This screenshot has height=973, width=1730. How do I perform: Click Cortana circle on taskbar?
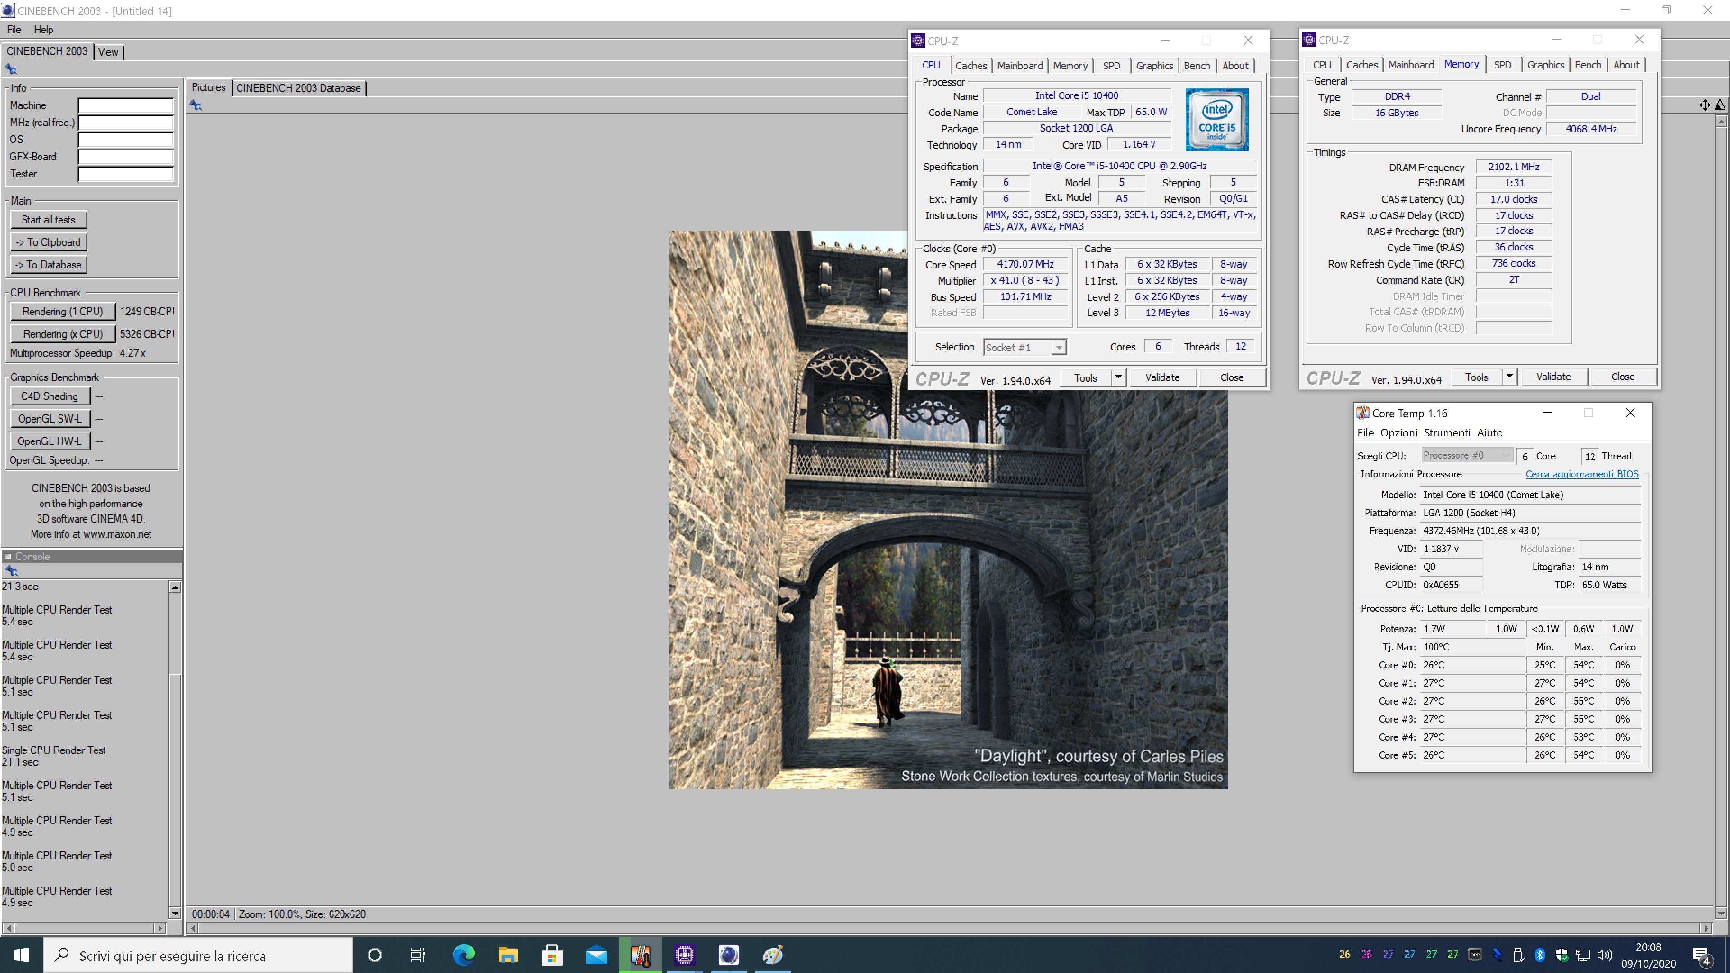375,955
